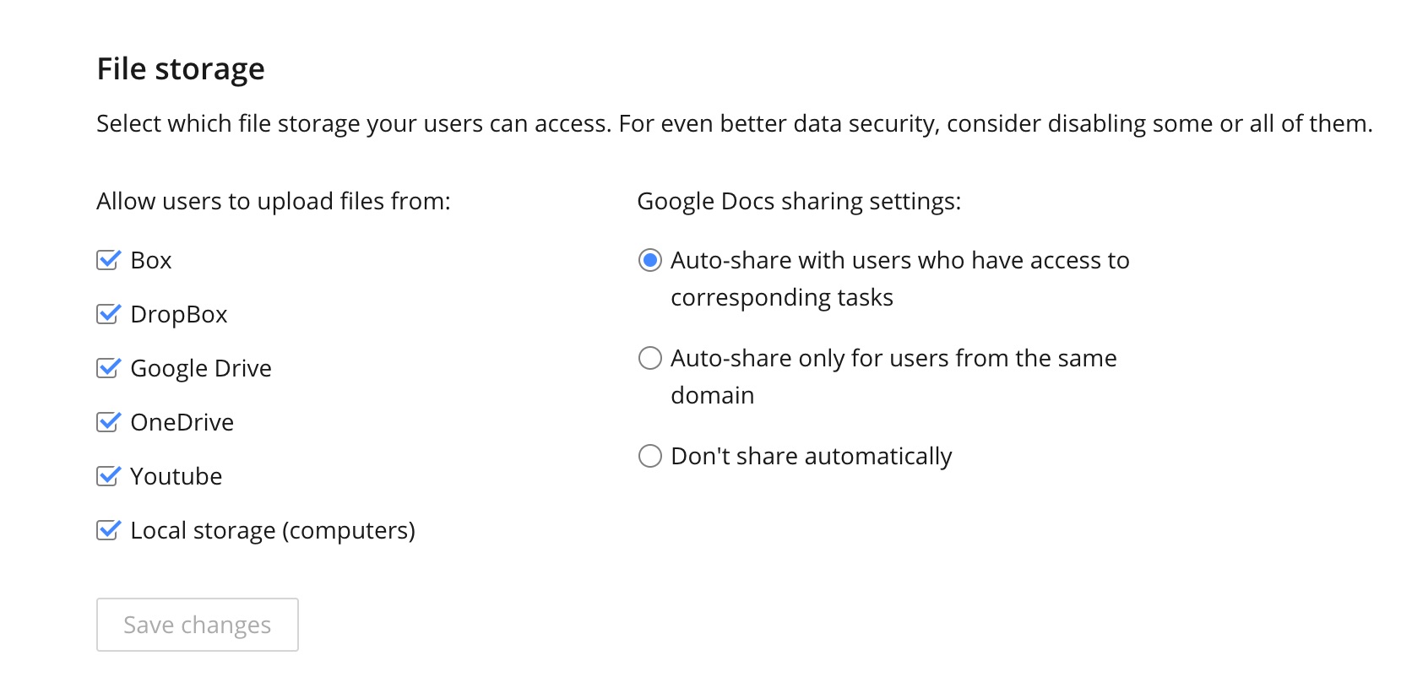This screenshot has width=1412, height=699.
Task: Click the 'Don't share automatically' label text
Action: point(812,456)
